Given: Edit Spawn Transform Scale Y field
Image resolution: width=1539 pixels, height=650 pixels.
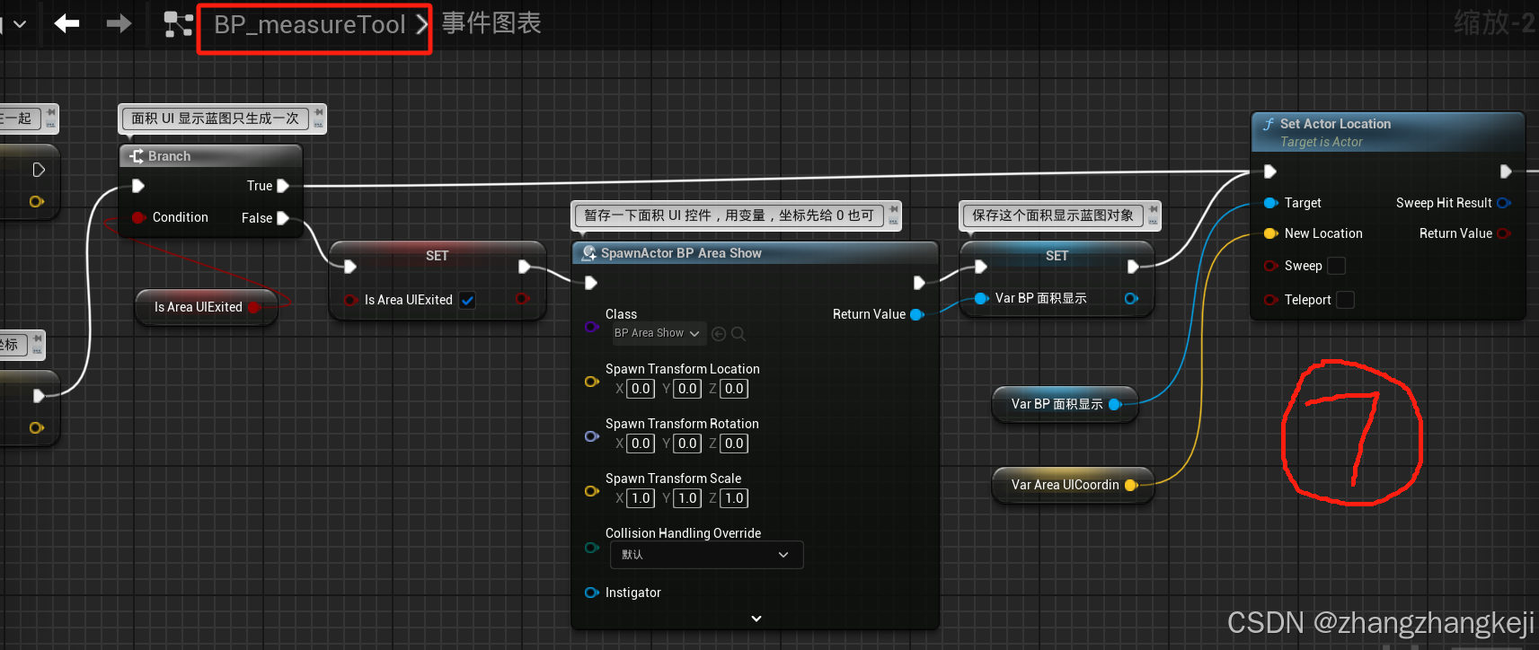Looking at the screenshot, I should 687,498.
